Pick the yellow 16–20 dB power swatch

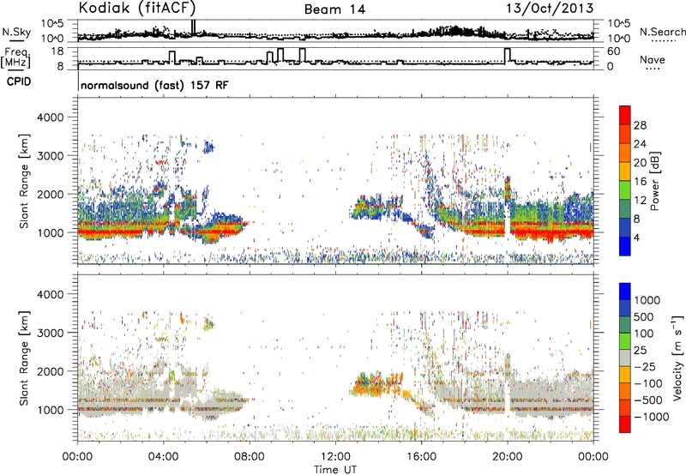pyautogui.click(x=625, y=171)
